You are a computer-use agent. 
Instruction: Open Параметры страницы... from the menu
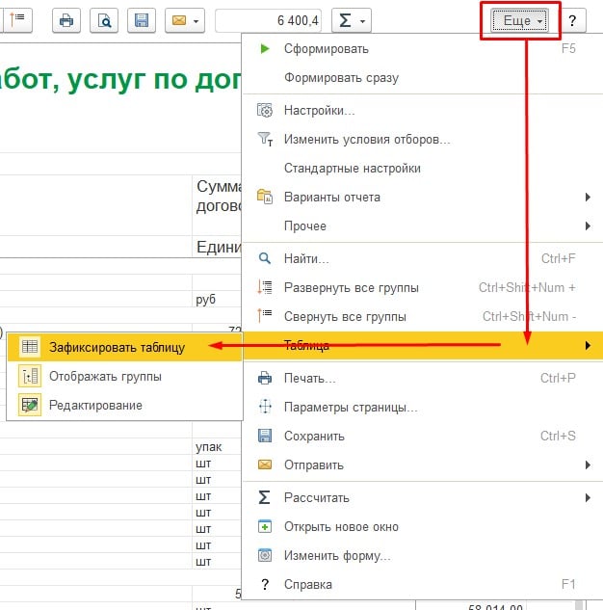[x=351, y=407]
